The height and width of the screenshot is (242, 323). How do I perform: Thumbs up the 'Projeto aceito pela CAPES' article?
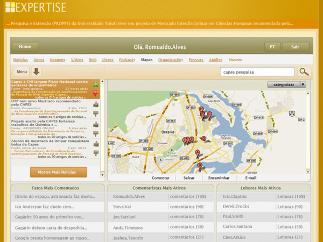point(96,124)
